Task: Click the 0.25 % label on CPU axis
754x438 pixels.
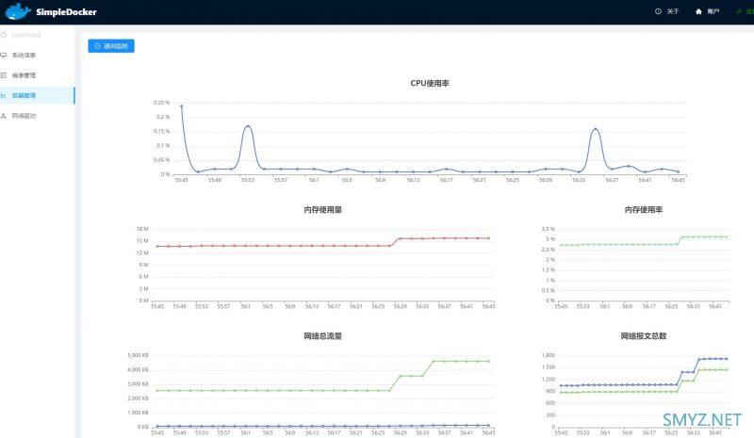Action: pyautogui.click(x=161, y=103)
